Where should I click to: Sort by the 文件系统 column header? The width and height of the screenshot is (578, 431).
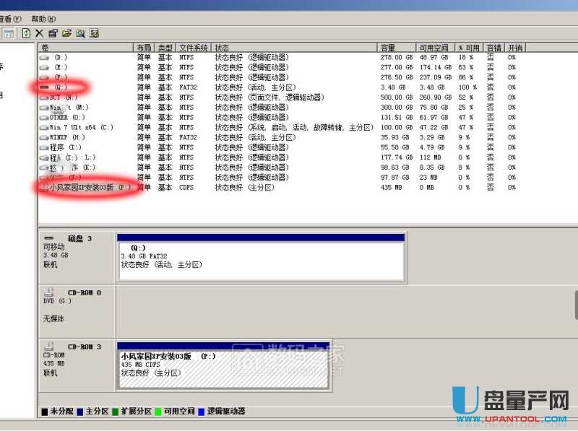(x=193, y=47)
